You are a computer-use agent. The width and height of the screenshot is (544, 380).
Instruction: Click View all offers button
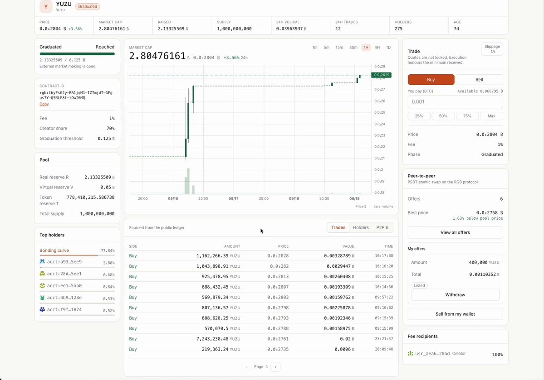pyautogui.click(x=455, y=232)
